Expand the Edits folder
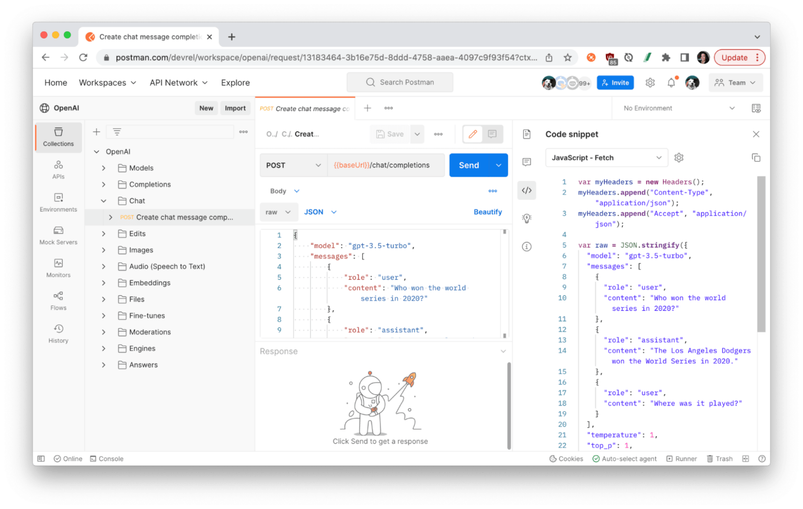The height and width of the screenshot is (509, 803). 104,234
